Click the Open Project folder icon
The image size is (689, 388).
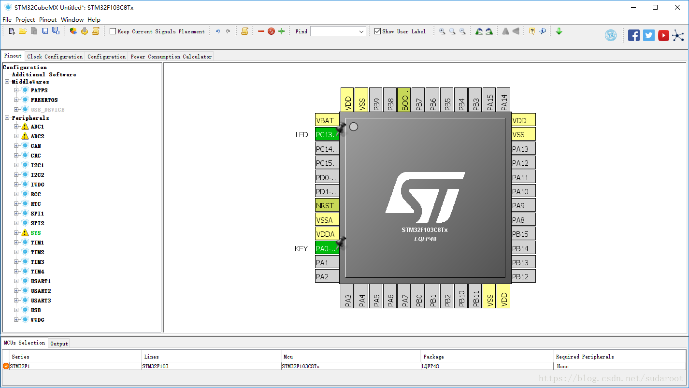click(x=23, y=31)
